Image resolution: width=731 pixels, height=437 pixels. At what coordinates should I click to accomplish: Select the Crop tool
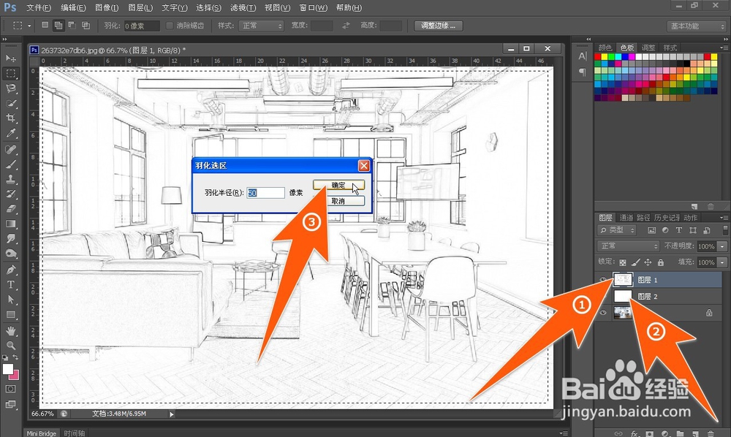tap(11, 118)
